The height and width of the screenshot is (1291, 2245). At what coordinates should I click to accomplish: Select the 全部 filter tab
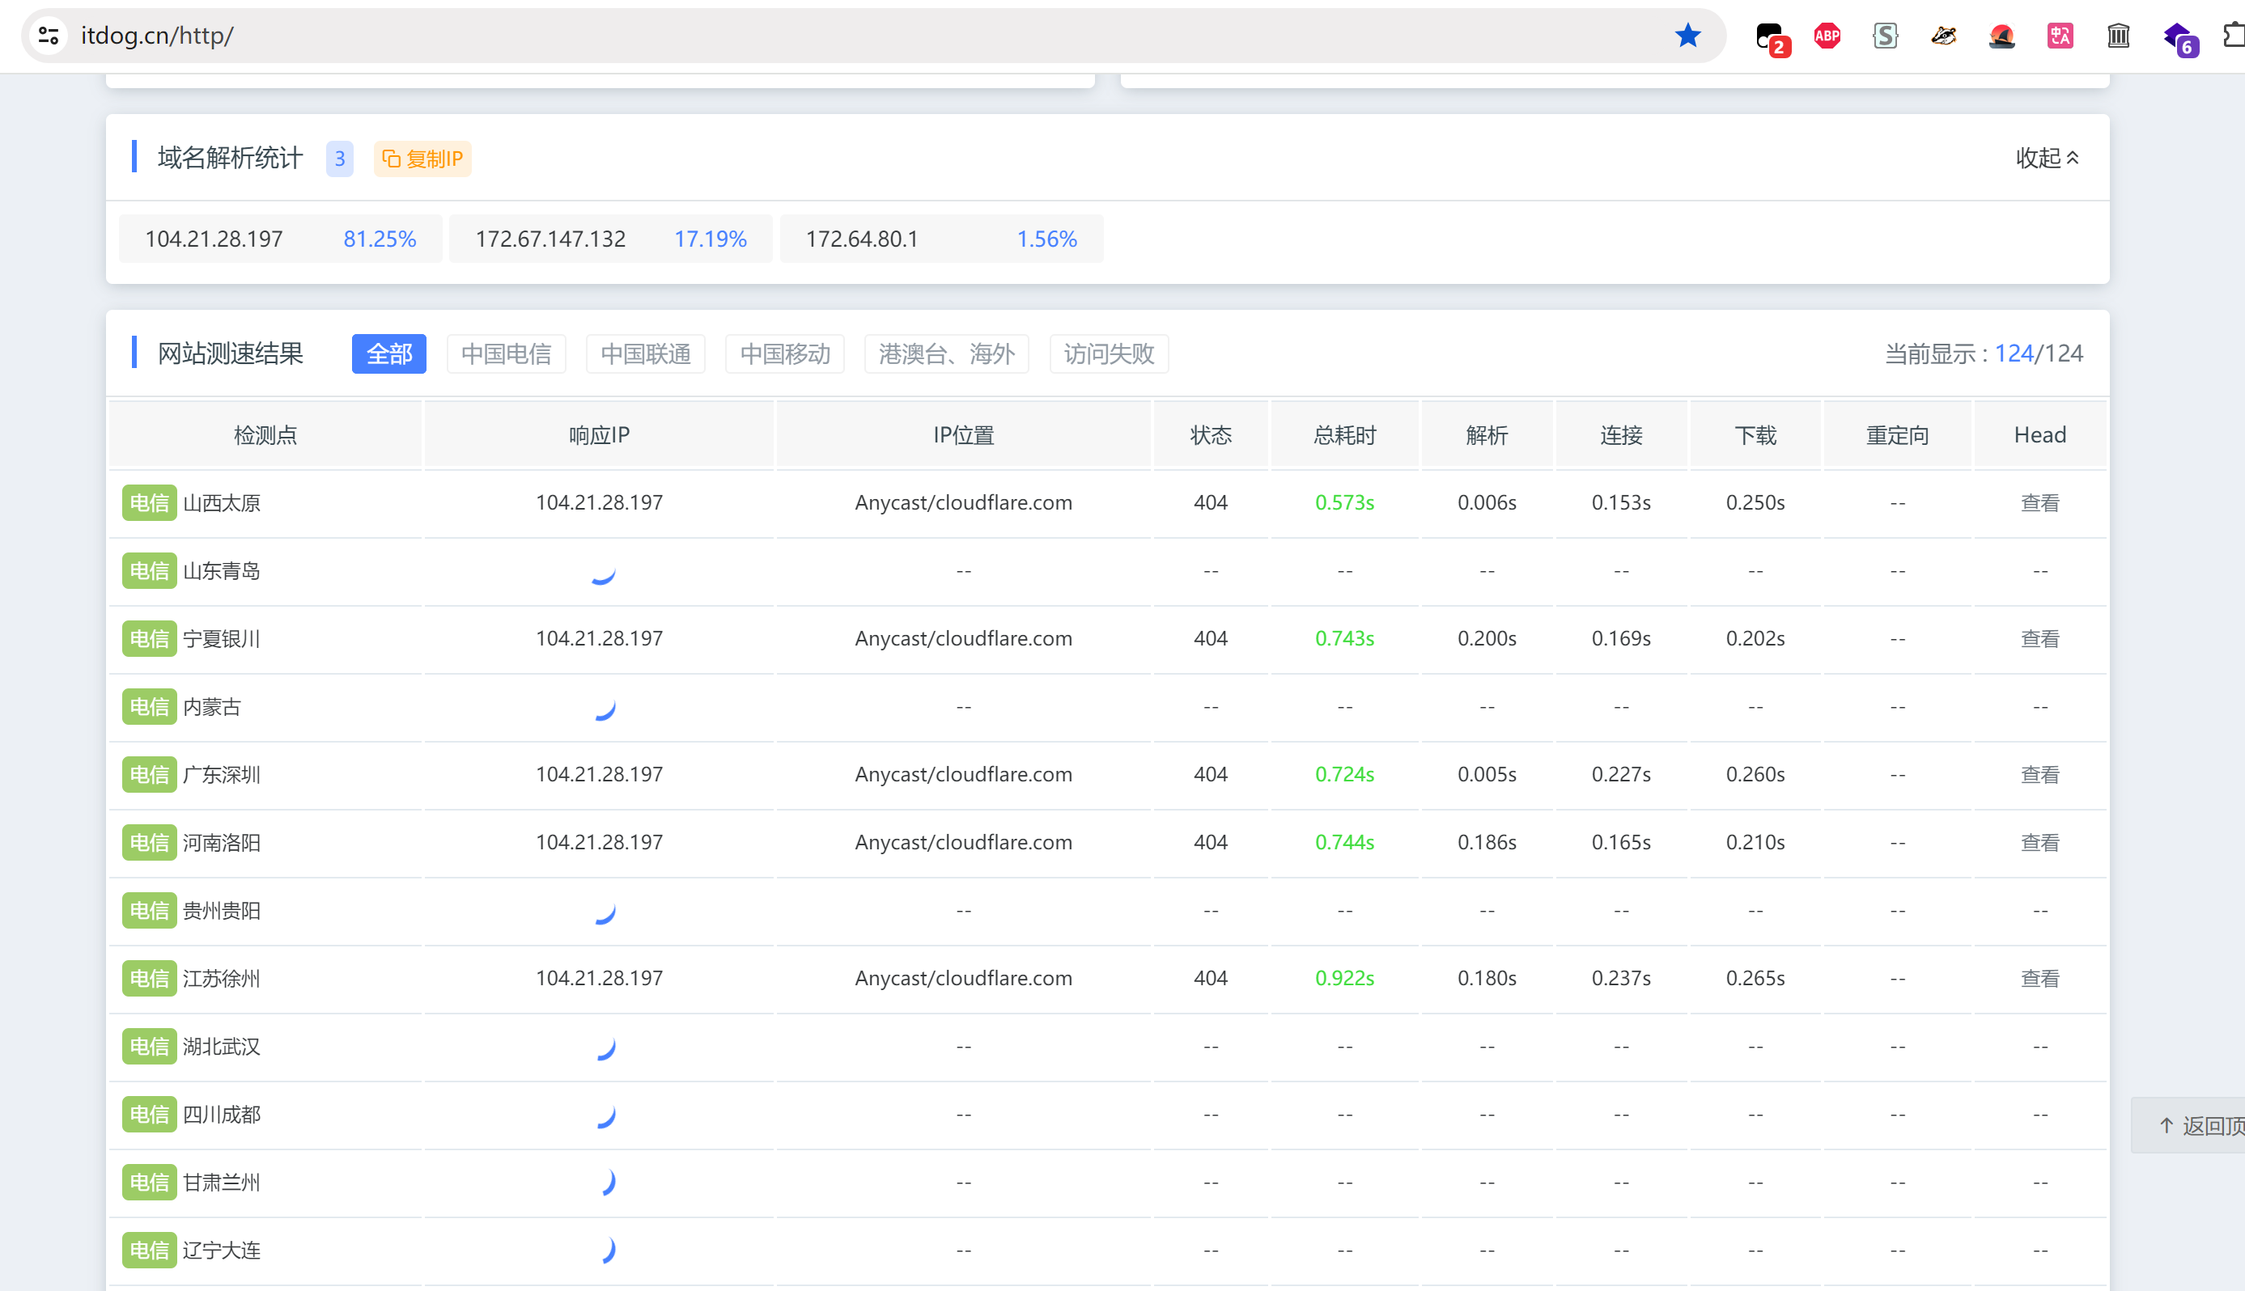(388, 353)
